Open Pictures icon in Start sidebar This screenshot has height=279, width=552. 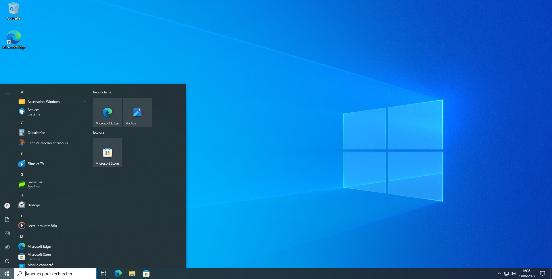[x=7, y=233]
